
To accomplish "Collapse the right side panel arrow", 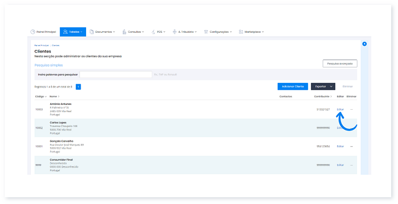I will click(x=364, y=44).
